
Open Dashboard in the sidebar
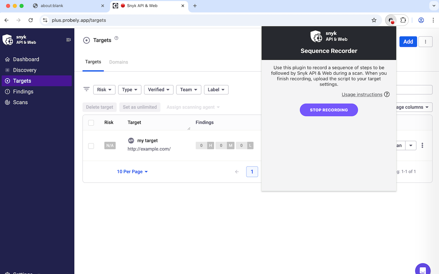click(x=37, y=59)
